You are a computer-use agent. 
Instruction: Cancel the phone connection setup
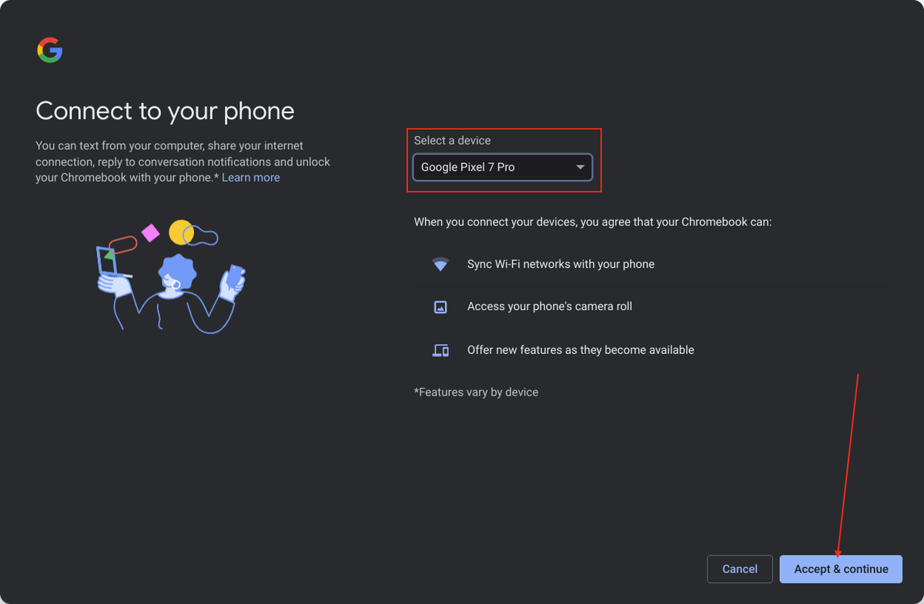(x=738, y=569)
